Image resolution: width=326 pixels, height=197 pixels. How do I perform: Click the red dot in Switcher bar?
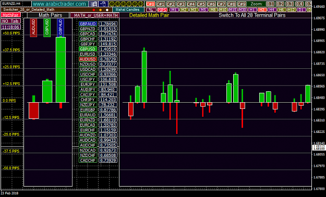coord(94,10)
